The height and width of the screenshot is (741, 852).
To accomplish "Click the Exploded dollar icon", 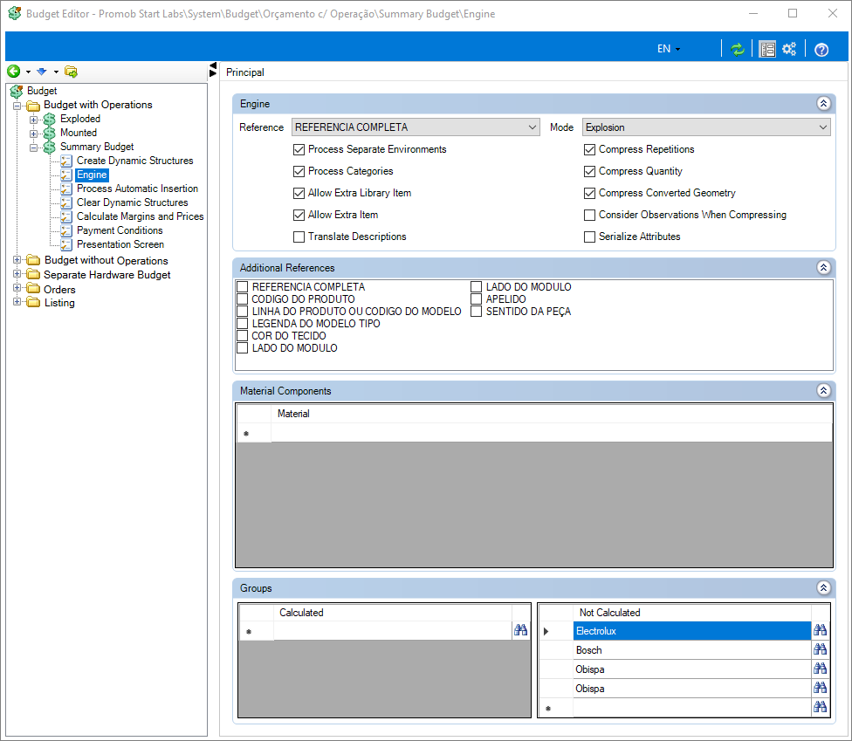I will click(50, 119).
